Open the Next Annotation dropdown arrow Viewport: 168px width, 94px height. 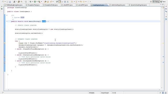pyautogui.click(x=74, y=2)
